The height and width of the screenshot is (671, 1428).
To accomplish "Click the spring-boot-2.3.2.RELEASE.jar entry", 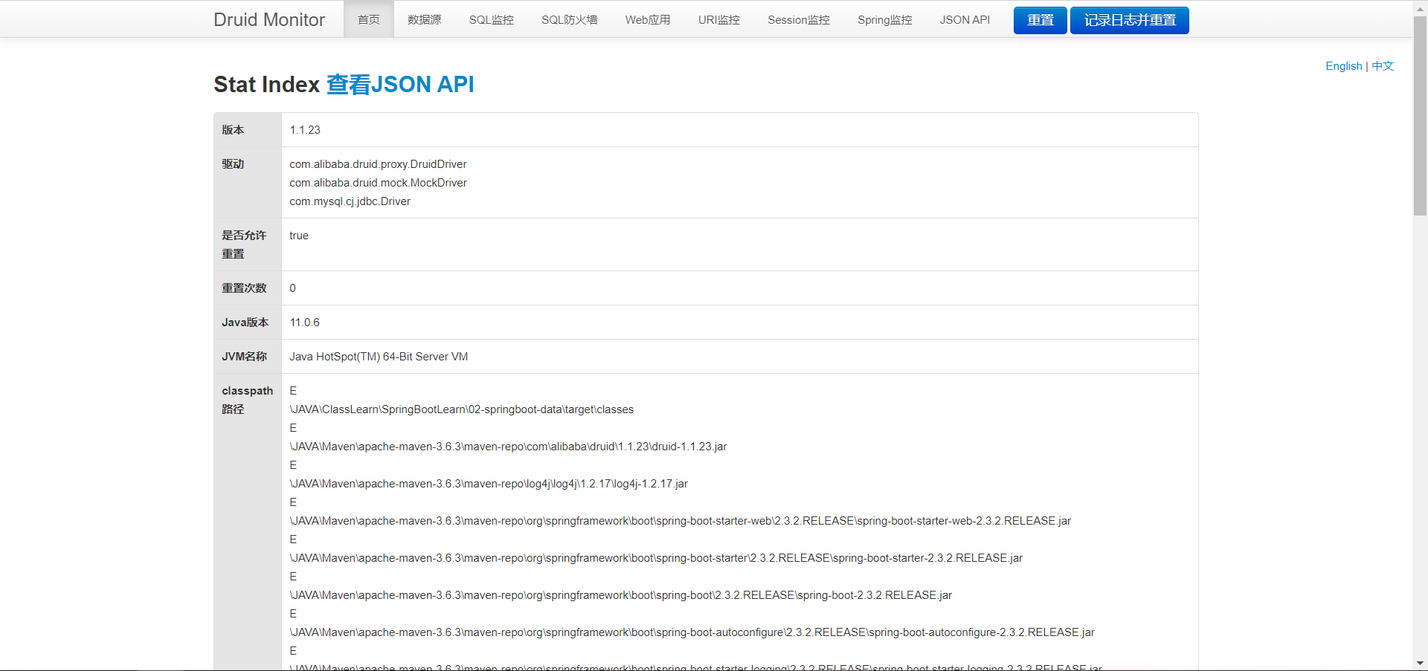I will tap(620, 595).
